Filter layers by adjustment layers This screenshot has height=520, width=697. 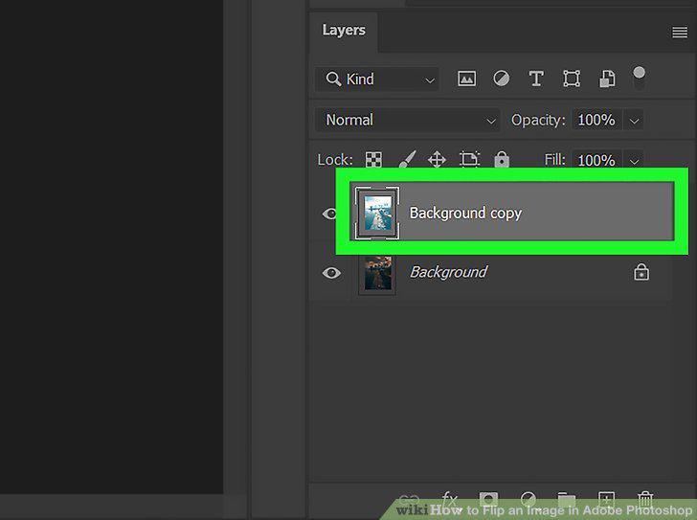point(502,79)
